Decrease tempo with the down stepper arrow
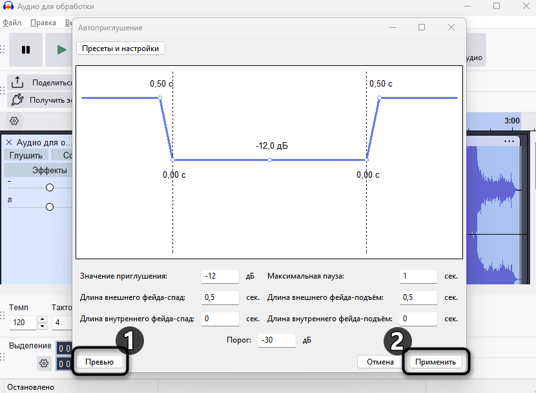 click(x=43, y=326)
